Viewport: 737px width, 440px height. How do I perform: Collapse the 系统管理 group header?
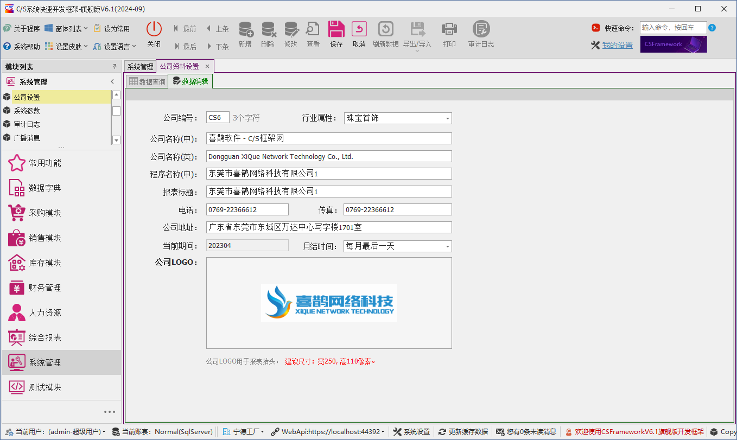pos(112,82)
